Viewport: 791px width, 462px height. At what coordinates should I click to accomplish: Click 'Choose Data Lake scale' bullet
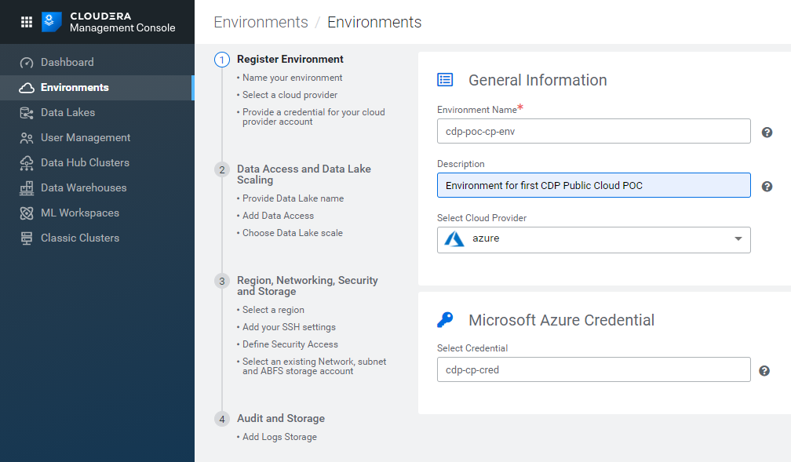click(293, 232)
